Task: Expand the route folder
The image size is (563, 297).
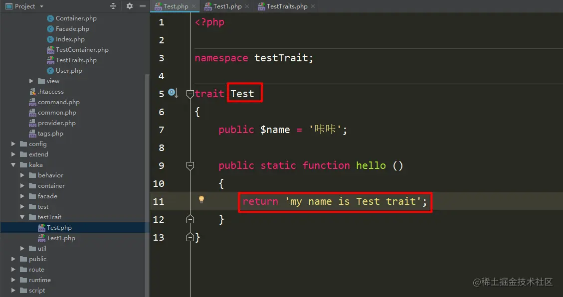Action: point(13,270)
